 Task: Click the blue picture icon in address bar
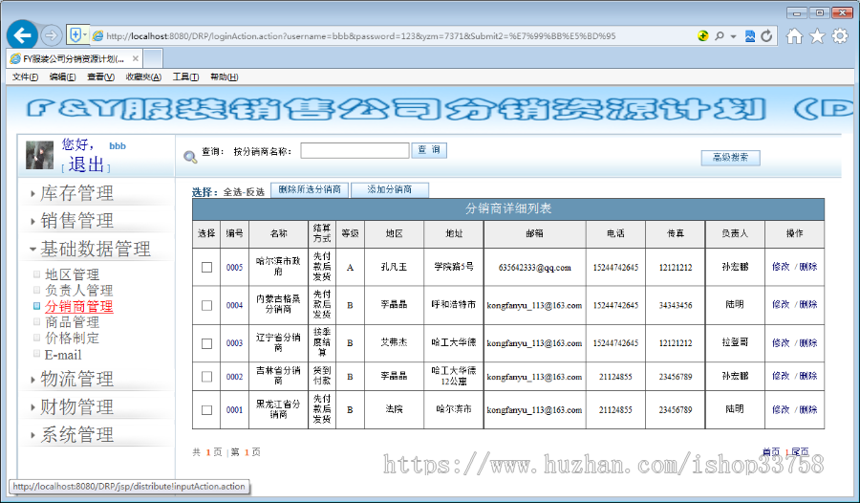[x=750, y=35]
